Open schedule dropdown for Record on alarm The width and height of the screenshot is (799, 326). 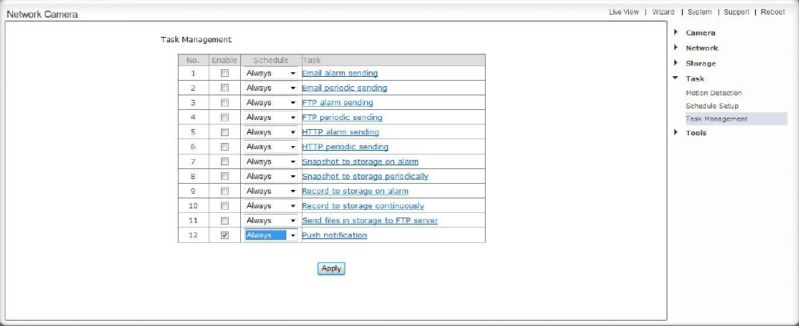[271, 191]
